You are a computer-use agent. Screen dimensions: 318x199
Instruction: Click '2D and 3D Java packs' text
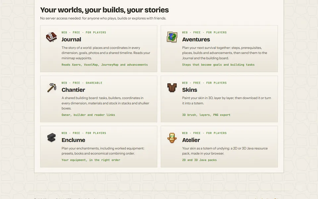coord(199,160)
